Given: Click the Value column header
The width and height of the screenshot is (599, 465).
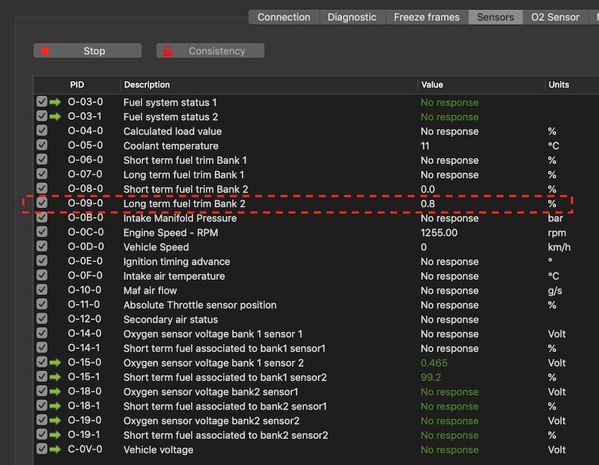Looking at the screenshot, I should click(x=432, y=85).
